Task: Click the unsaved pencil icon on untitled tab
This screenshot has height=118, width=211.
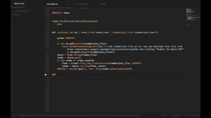Action: pos(122,4)
